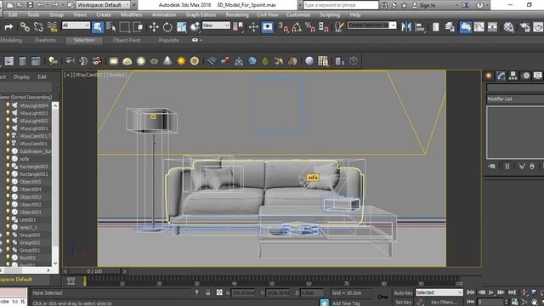Toggle visibility bulb of VRayLight004
The width and height of the screenshot is (544, 306).
point(8,105)
